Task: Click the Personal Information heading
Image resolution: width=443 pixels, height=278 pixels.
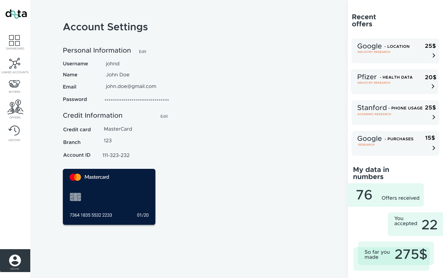Action: coord(97,50)
